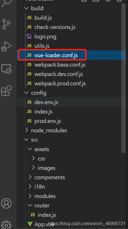Click the JS icon beside utils.js
This screenshot has width=128, height=229.
pos(29,46)
